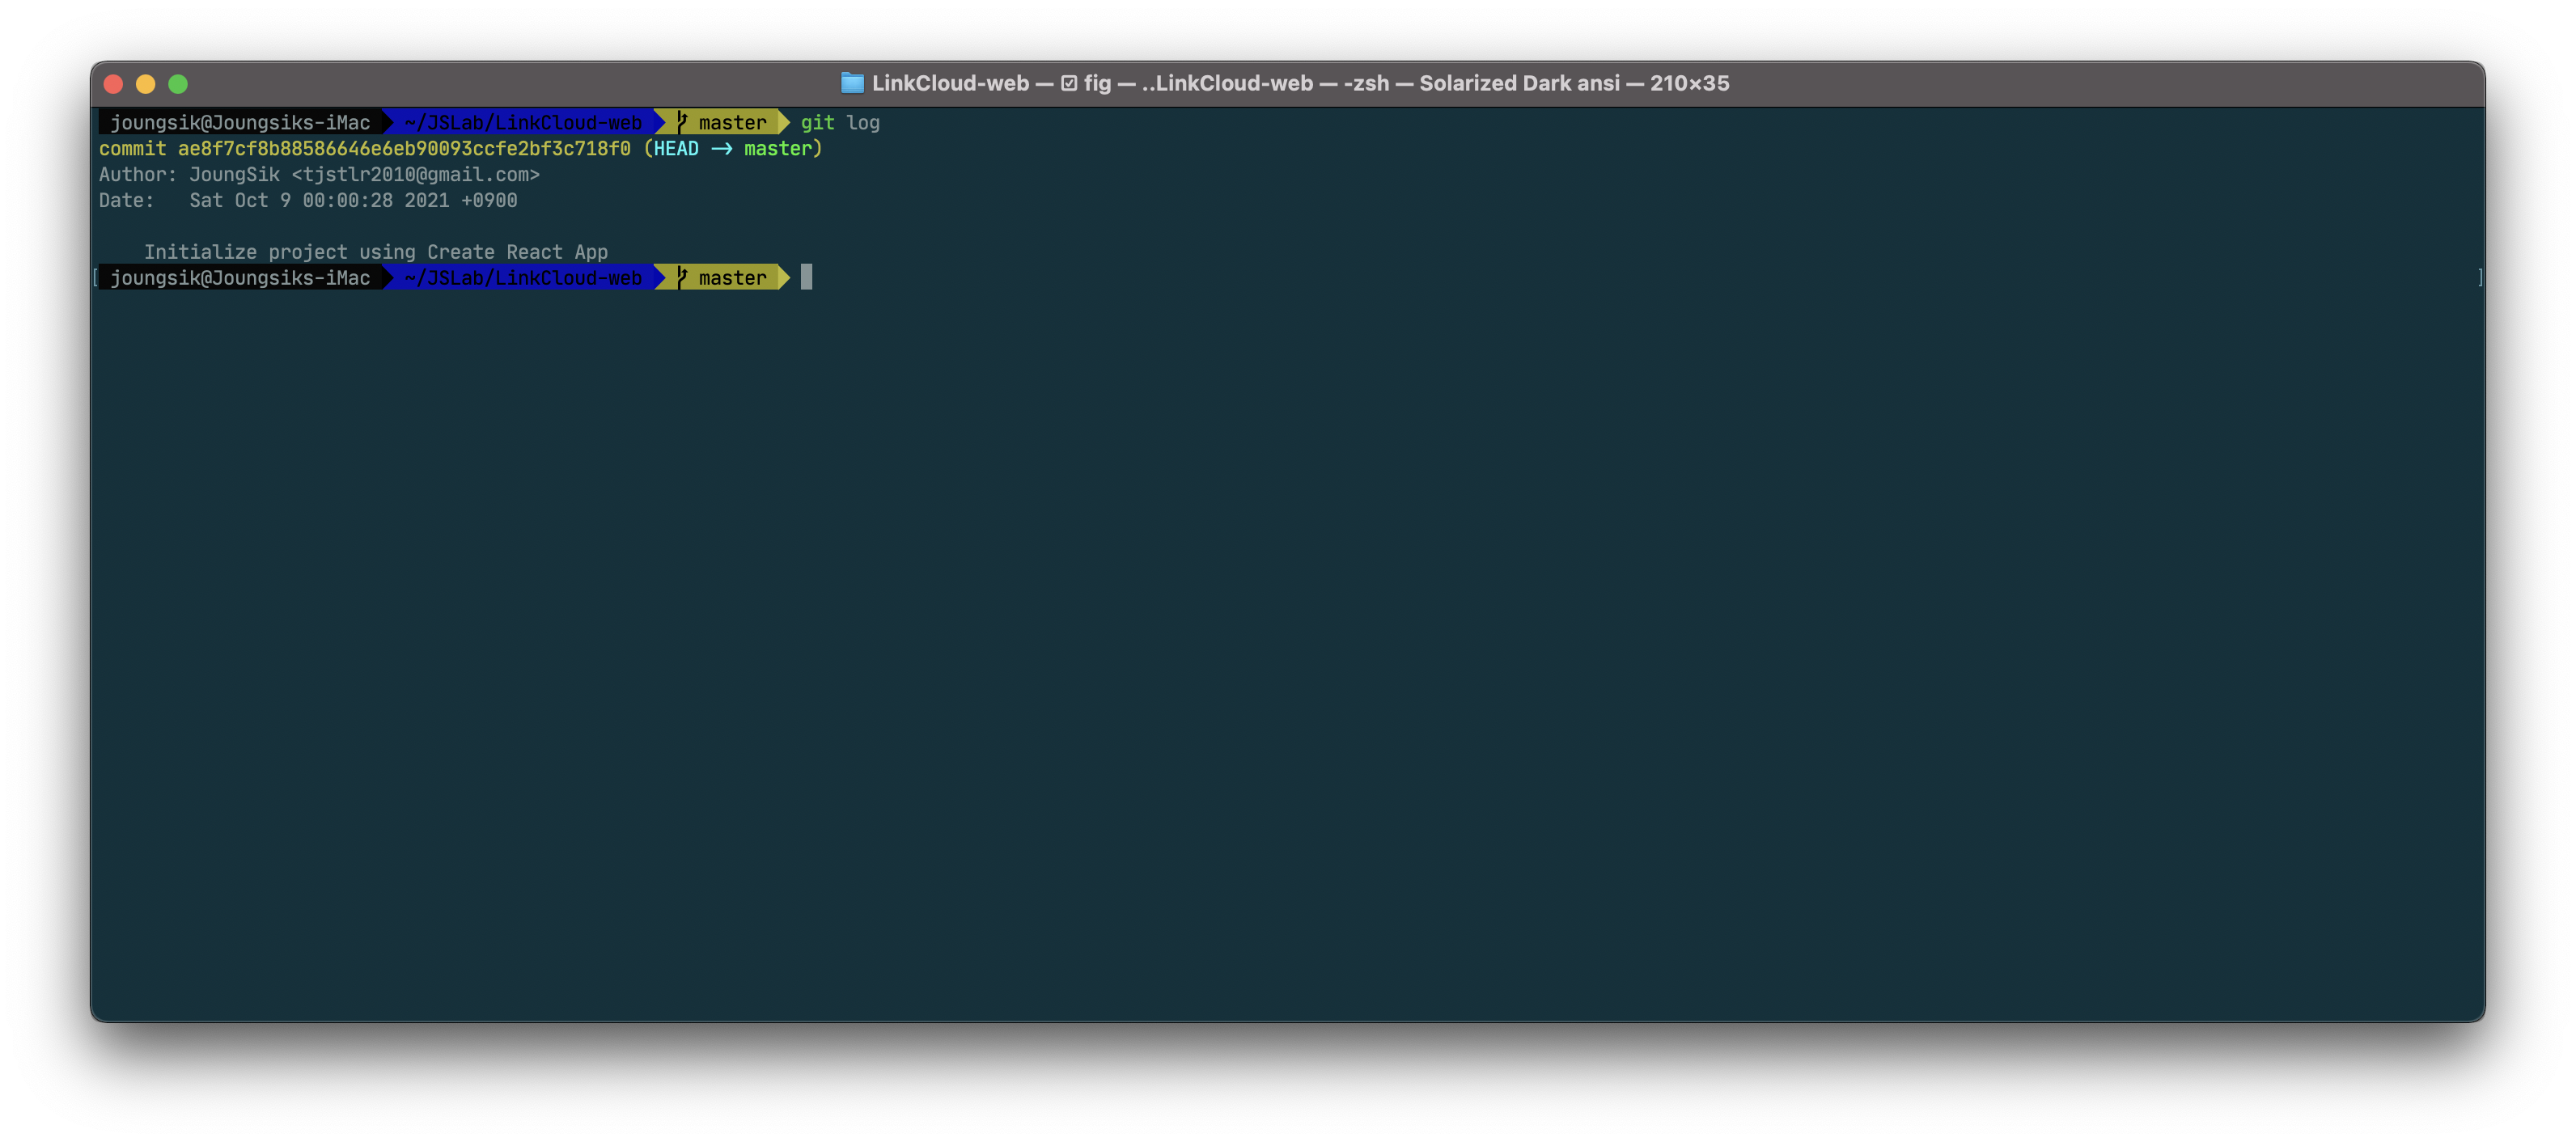Click the green zoom window button
The height and width of the screenshot is (1142, 2576).
[178, 84]
